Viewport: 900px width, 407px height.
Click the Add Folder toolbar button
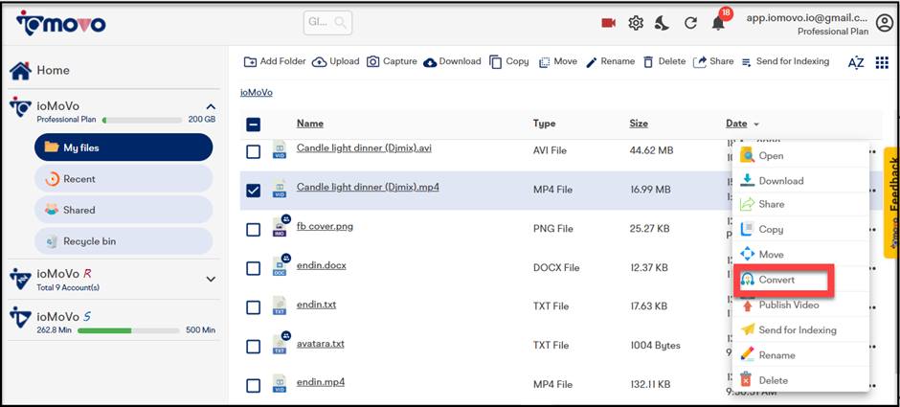(x=275, y=61)
